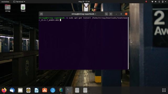The height and width of the screenshot is (94, 168).
Task: Open the Files manager in dock
Action: click(x=20, y=90)
